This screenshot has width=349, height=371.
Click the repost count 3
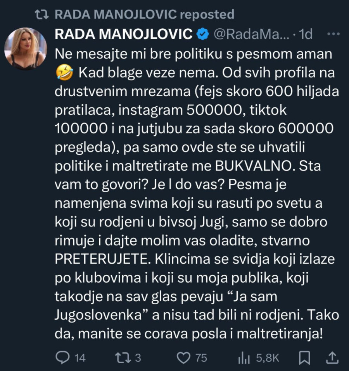coord(138,357)
